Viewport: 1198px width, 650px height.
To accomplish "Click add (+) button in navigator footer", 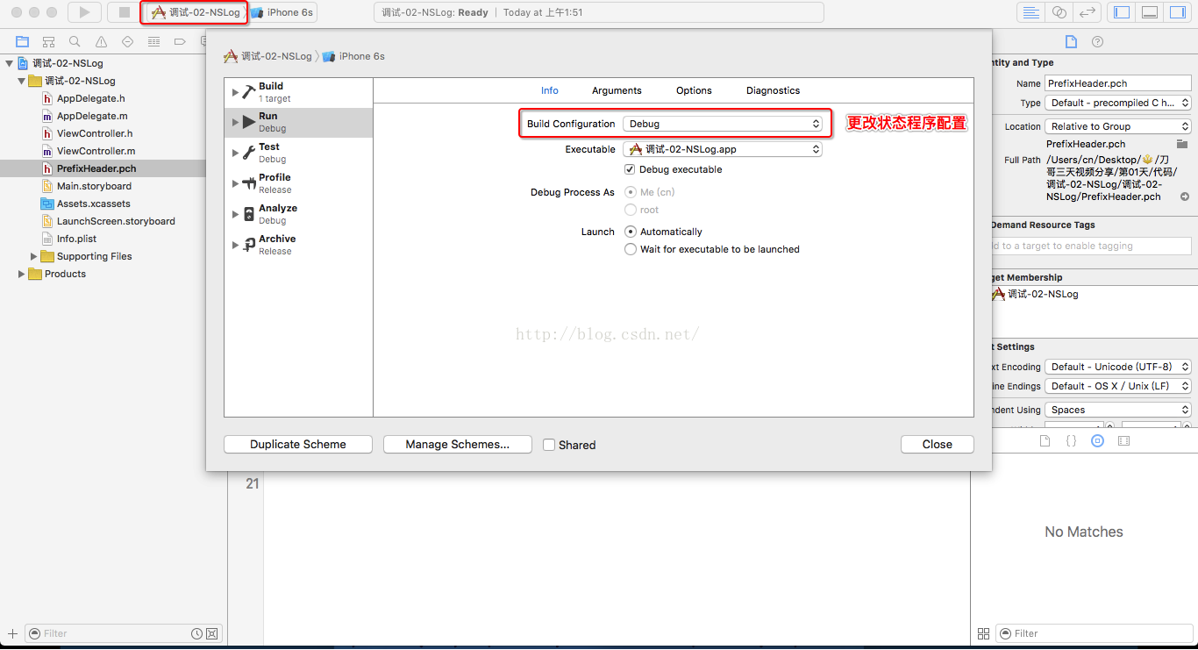I will pyautogui.click(x=12, y=632).
